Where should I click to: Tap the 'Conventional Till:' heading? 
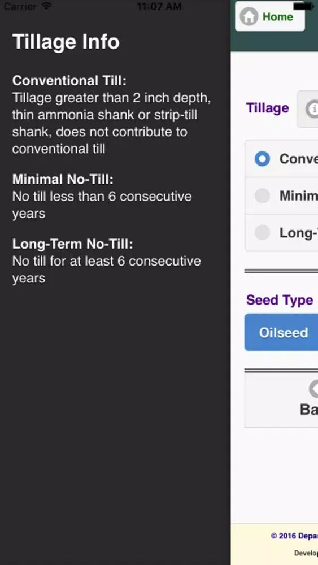click(69, 81)
